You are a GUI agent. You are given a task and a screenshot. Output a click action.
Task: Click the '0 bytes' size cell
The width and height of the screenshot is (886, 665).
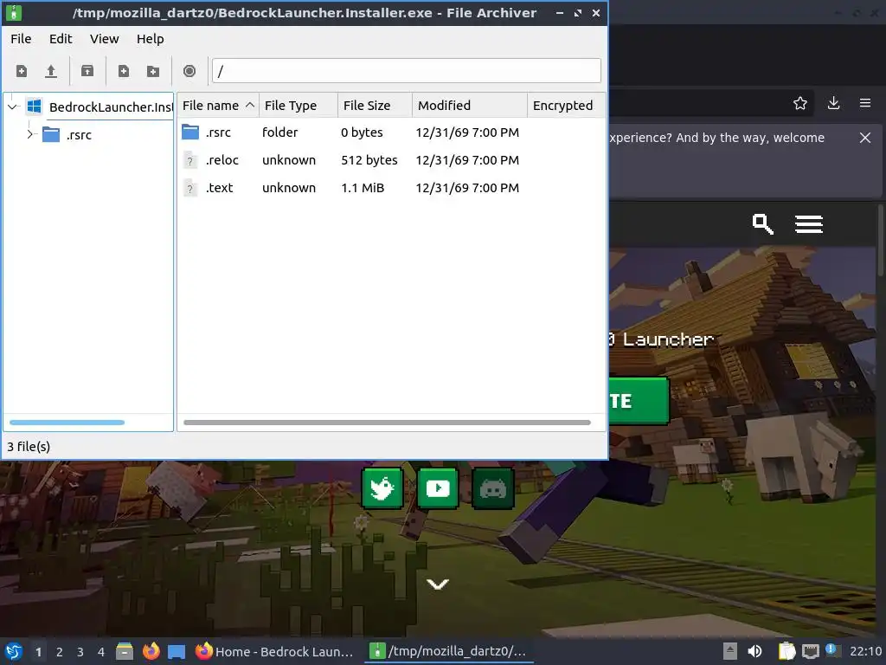pyautogui.click(x=362, y=132)
